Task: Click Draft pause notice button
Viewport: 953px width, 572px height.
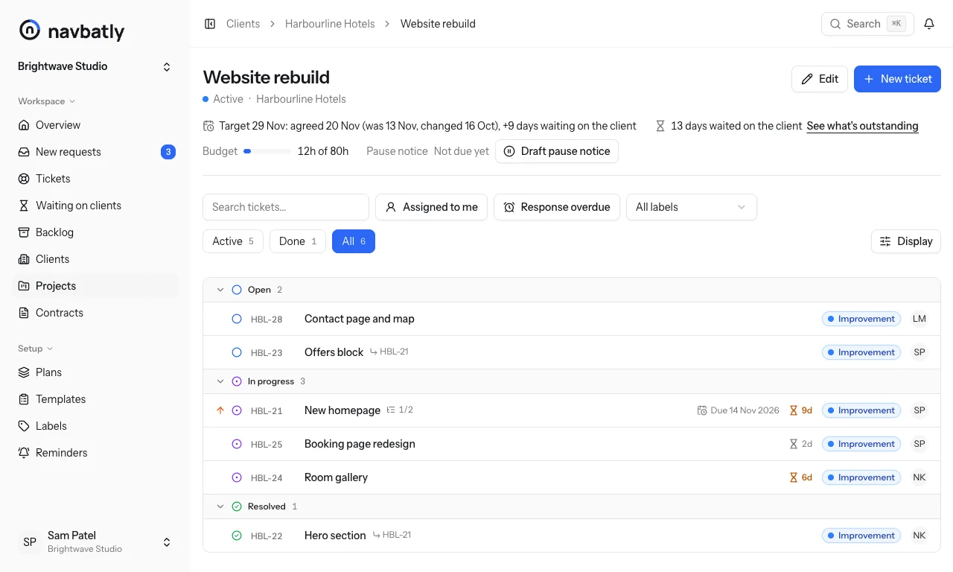Action: pos(557,151)
